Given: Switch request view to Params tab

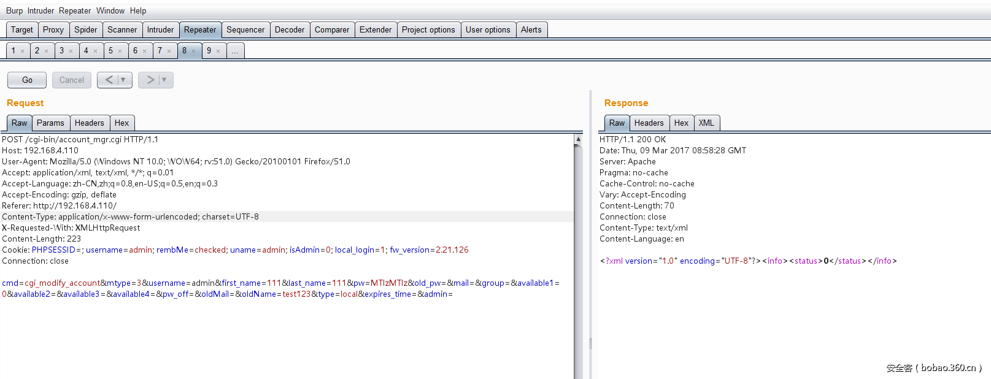Looking at the screenshot, I should pyautogui.click(x=50, y=123).
